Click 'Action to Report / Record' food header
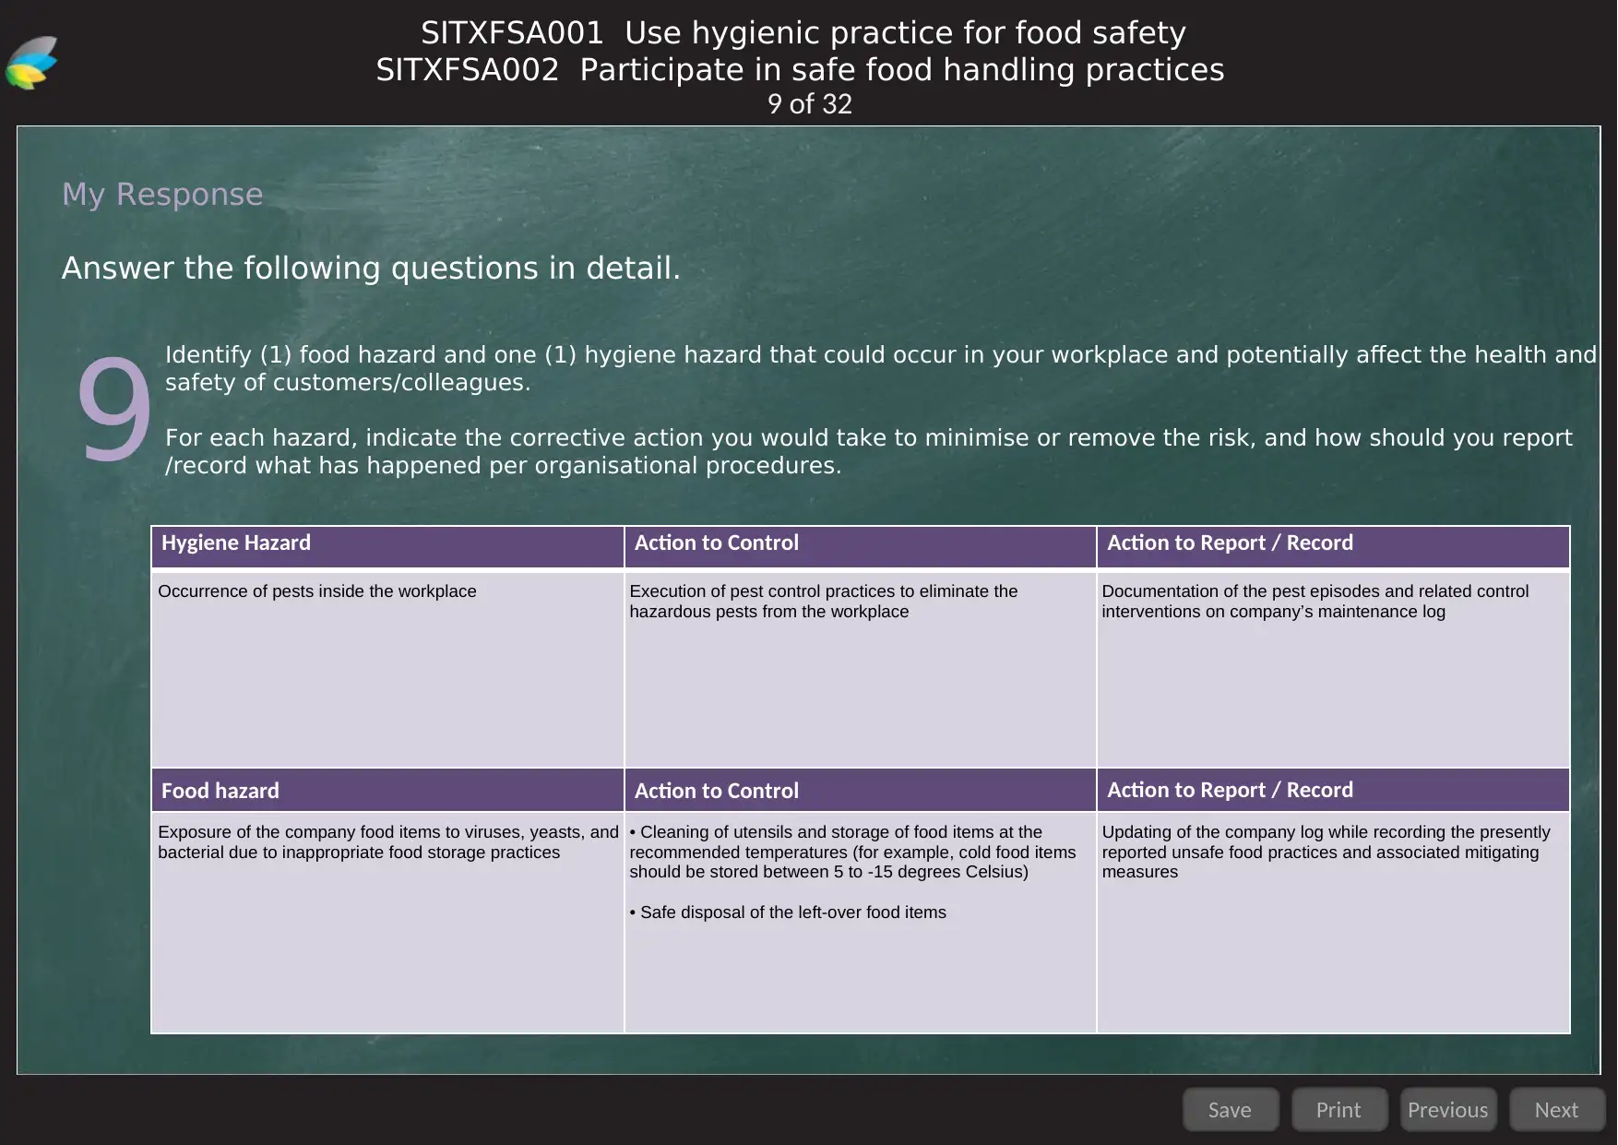This screenshot has width=1618, height=1145. point(1333,791)
